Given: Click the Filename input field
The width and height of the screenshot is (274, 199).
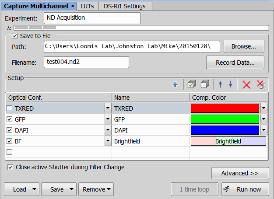Looking at the screenshot, I should coord(86,62).
